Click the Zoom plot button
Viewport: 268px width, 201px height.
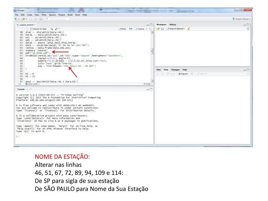171,74
